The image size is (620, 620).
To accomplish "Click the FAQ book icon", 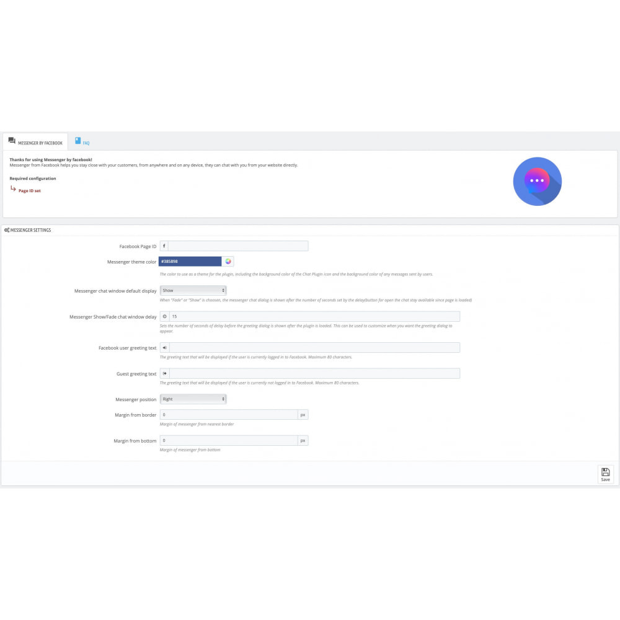I will click(78, 141).
